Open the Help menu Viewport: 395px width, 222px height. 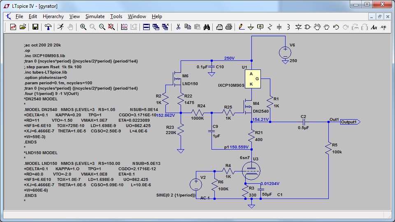157,16
